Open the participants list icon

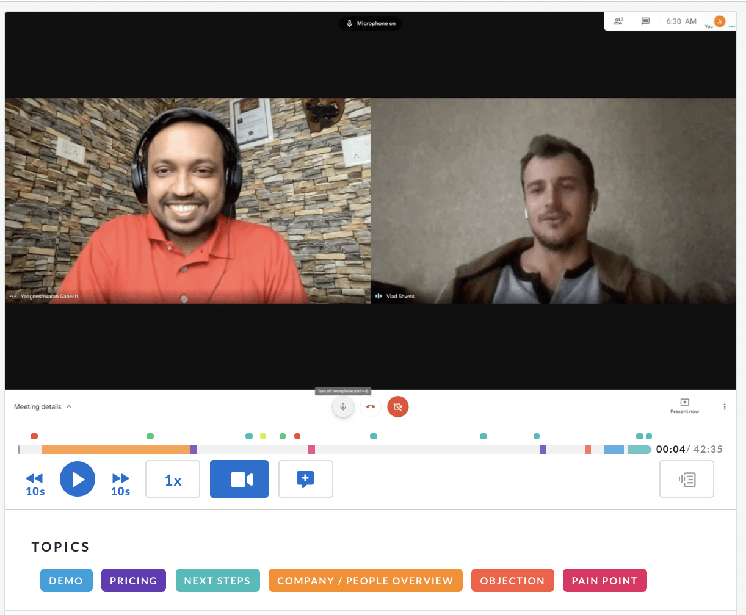[x=618, y=21]
